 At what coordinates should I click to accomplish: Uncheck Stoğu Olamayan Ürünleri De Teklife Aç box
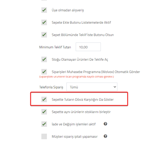click(44, 59)
